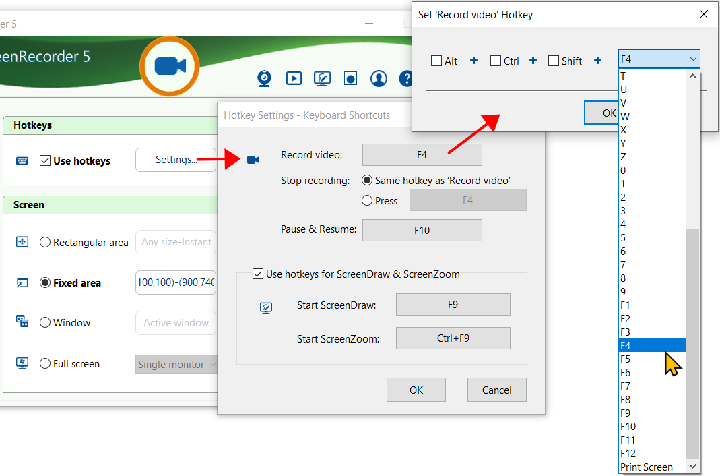Toggle the Use hotkeys checkbox
Viewport: 720px width, 476px height.
[45, 161]
